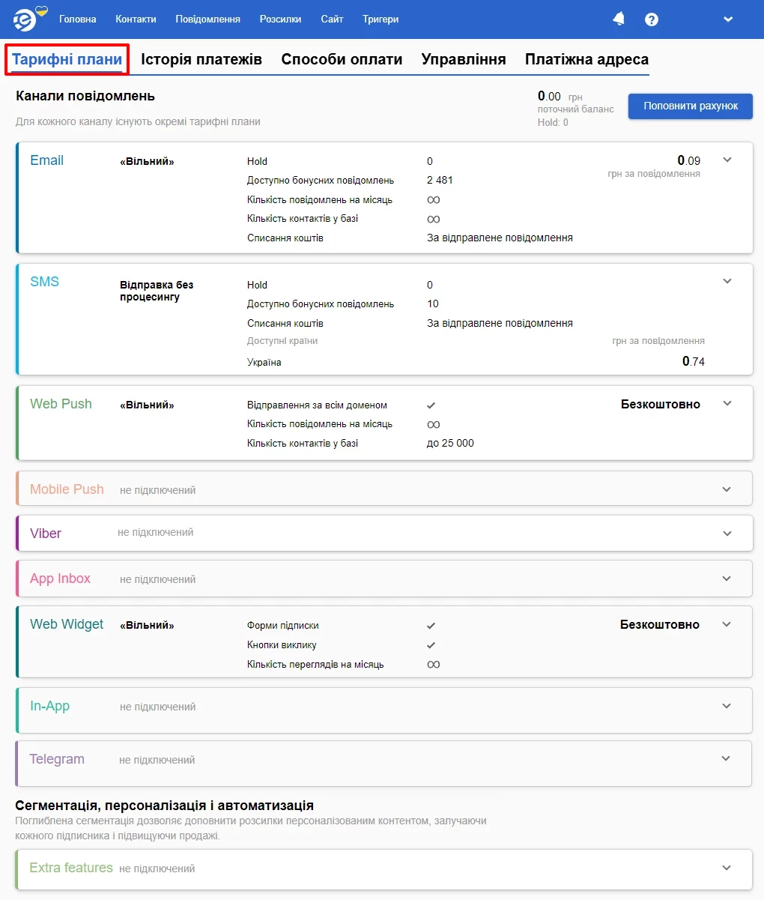Expand the Viber card chevron
764x900 pixels.
click(727, 534)
